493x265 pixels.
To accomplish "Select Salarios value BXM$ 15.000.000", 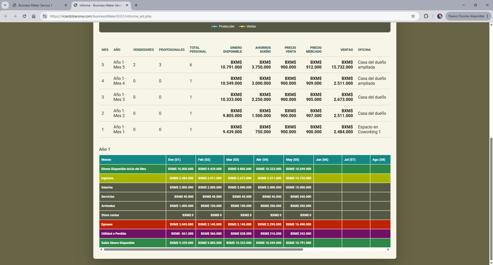I will click(299, 187).
